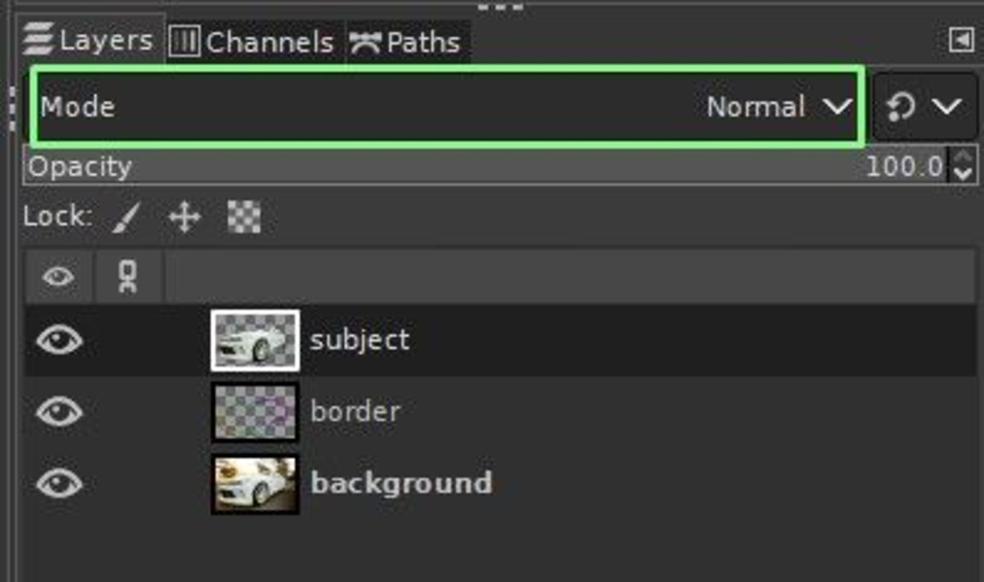
Task: Increase opacity with the up arrow
Action: coord(963,157)
